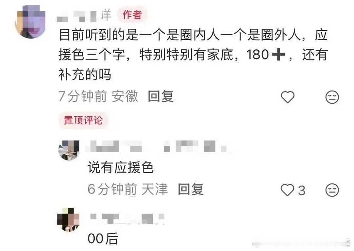Select the comment text 说有应援色

[121, 168]
